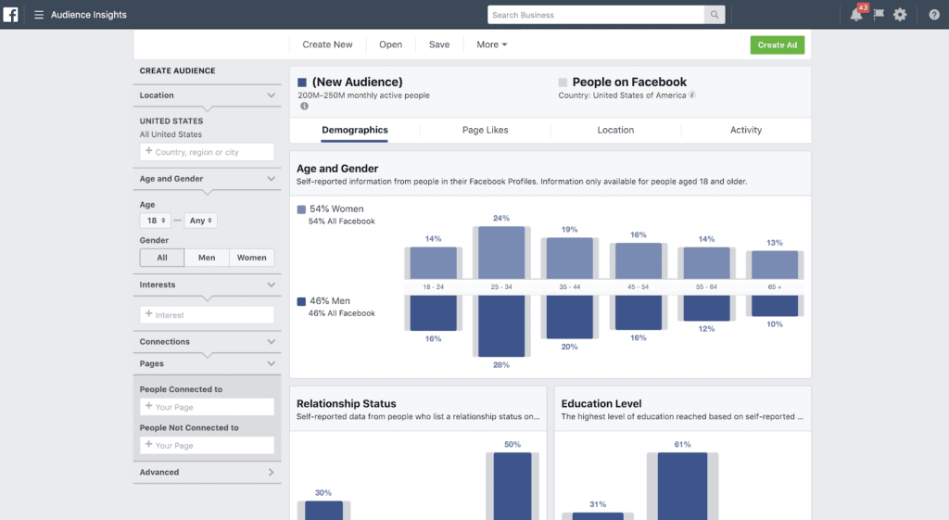
Task: Click the blue New Audience color square
Action: pos(302,82)
